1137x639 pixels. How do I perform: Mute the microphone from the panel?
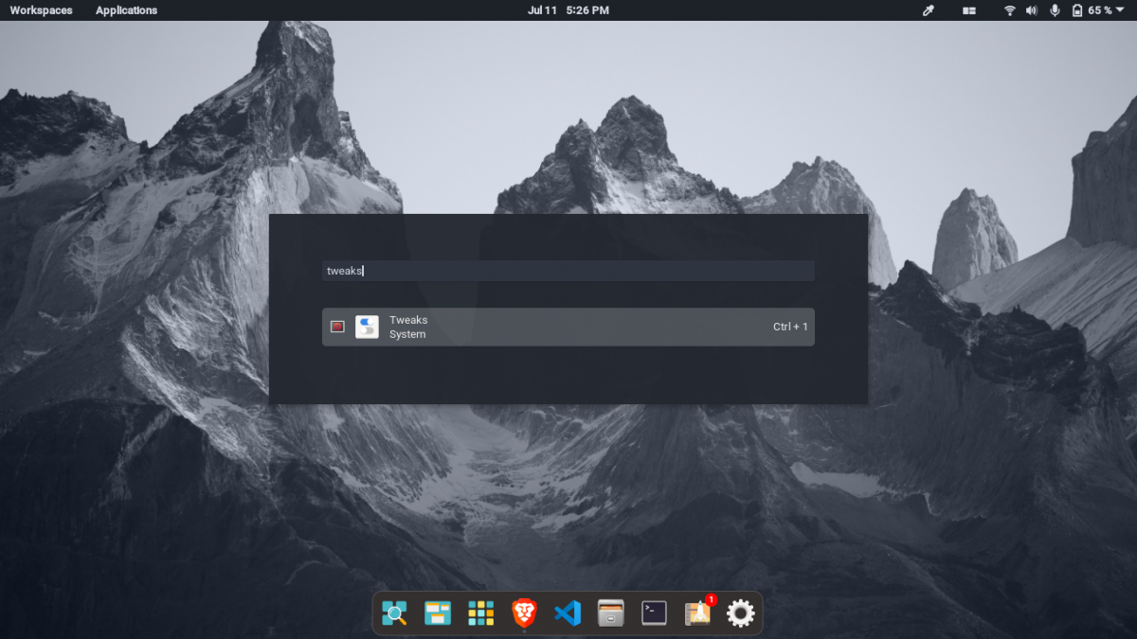(x=1055, y=9)
